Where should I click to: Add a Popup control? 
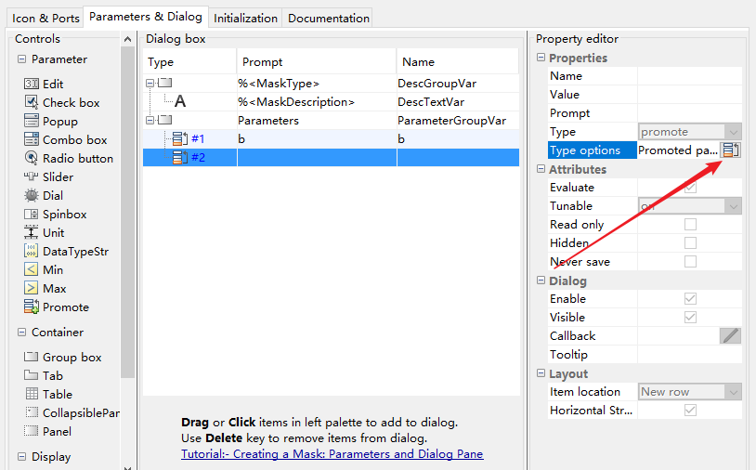click(x=51, y=121)
